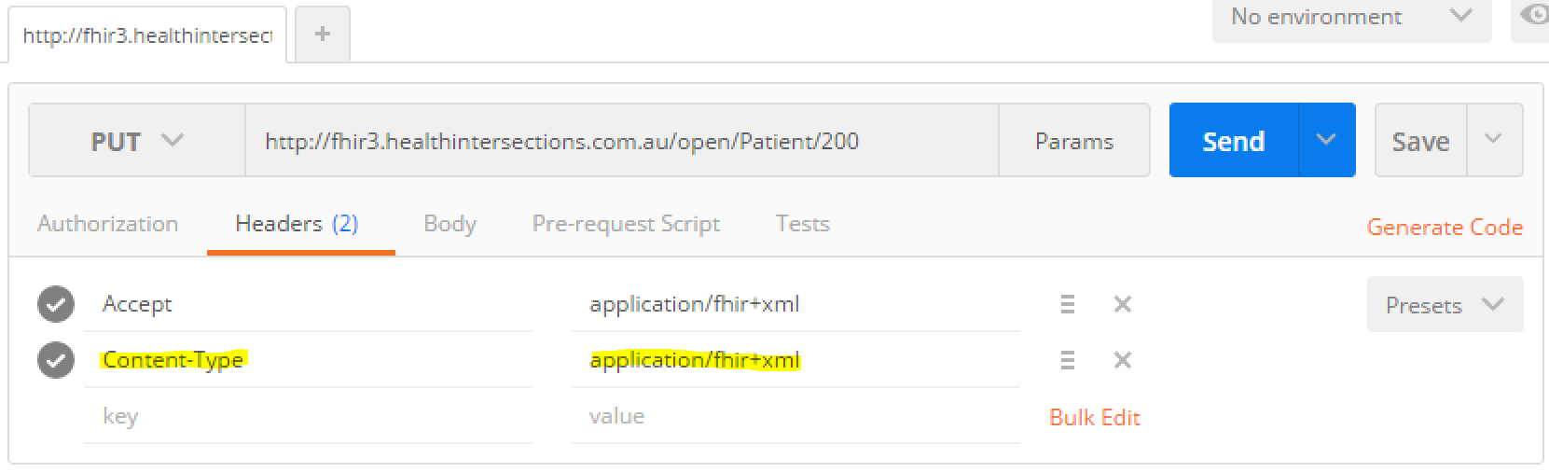Viewport: 1549px width, 472px height.
Task: Click the Accept row drag handle icon
Action: [x=1068, y=304]
